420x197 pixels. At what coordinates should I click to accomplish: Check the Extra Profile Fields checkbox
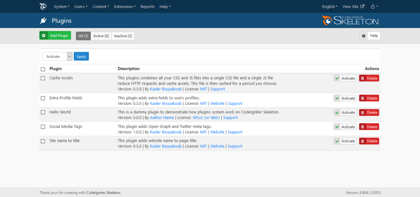coord(43,98)
